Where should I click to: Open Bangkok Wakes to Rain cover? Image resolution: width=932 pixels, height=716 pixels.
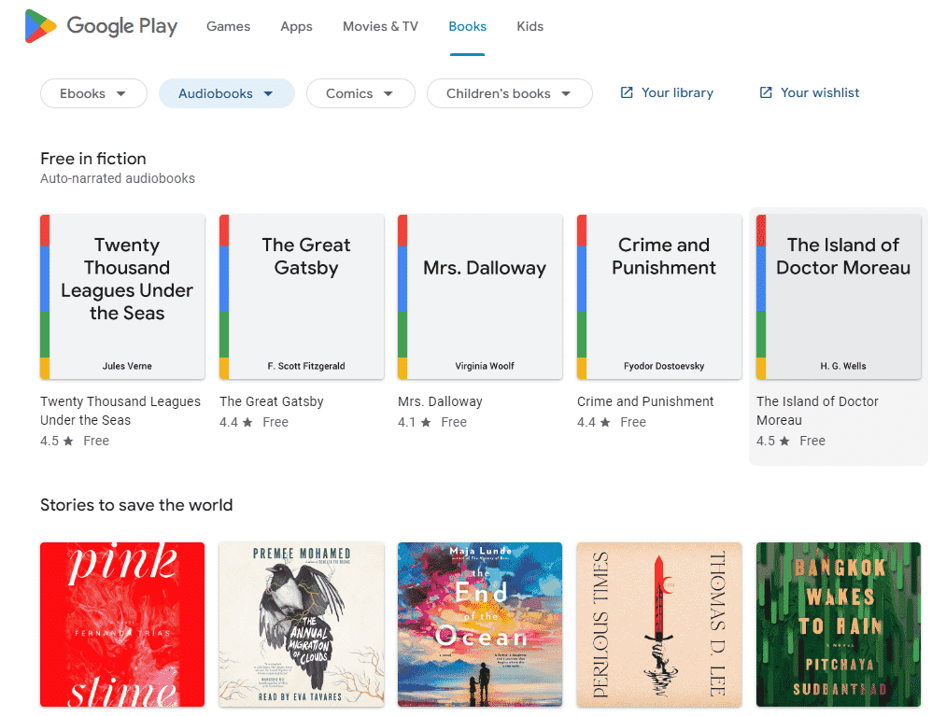pos(838,625)
